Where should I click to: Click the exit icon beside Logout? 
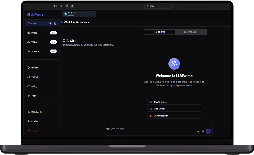coord(29,130)
